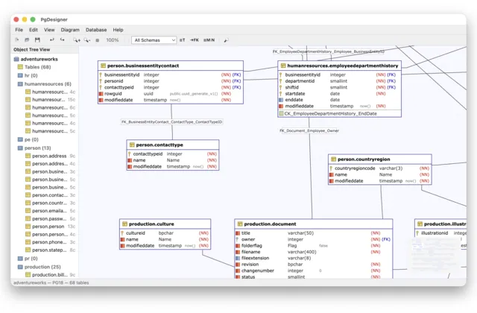Click the contacttypeid column in businessentitycontact

171,87
